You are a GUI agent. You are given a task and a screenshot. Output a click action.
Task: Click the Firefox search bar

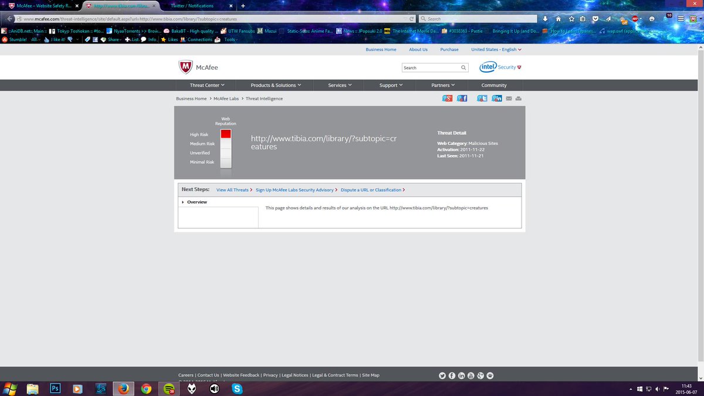click(x=478, y=19)
